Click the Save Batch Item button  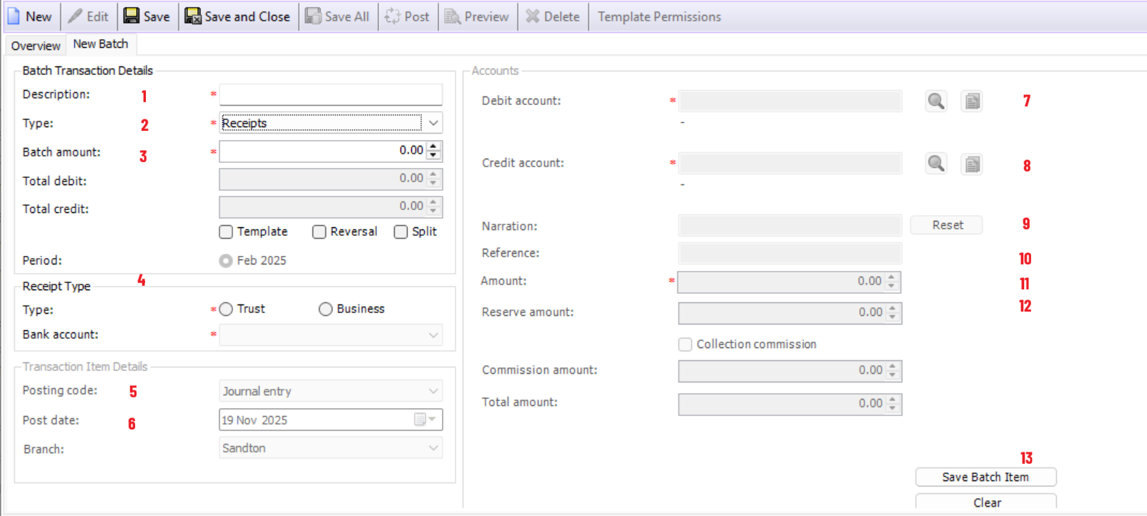(x=985, y=477)
